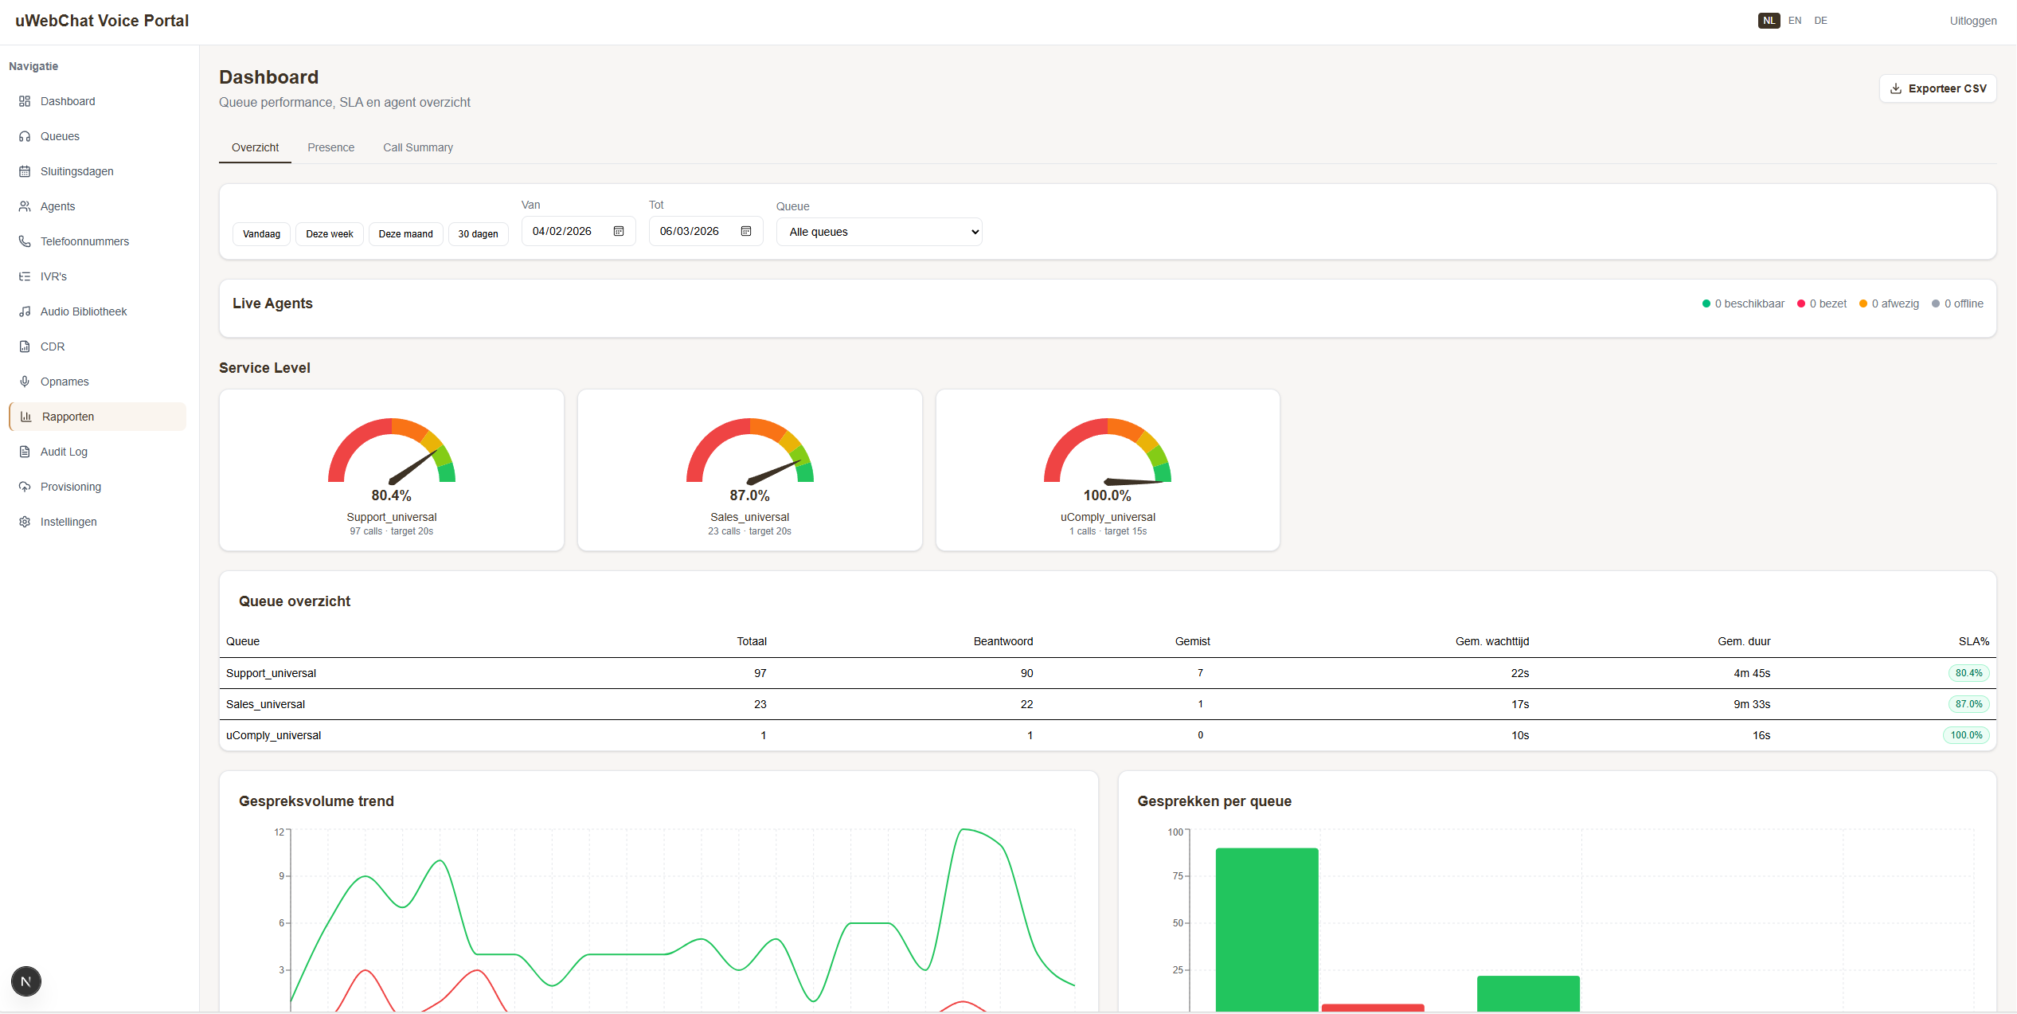The height and width of the screenshot is (1014, 2017).
Task: Open the Alle queues dropdown
Action: pos(879,231)
